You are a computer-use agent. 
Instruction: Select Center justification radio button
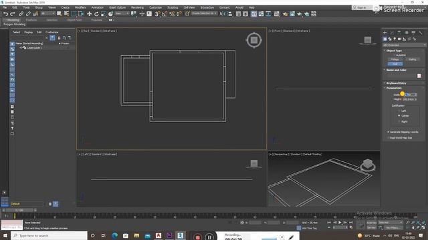point(399,115)
